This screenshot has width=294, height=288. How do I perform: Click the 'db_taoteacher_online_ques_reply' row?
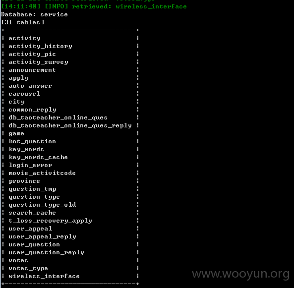(x=70, y=125)
